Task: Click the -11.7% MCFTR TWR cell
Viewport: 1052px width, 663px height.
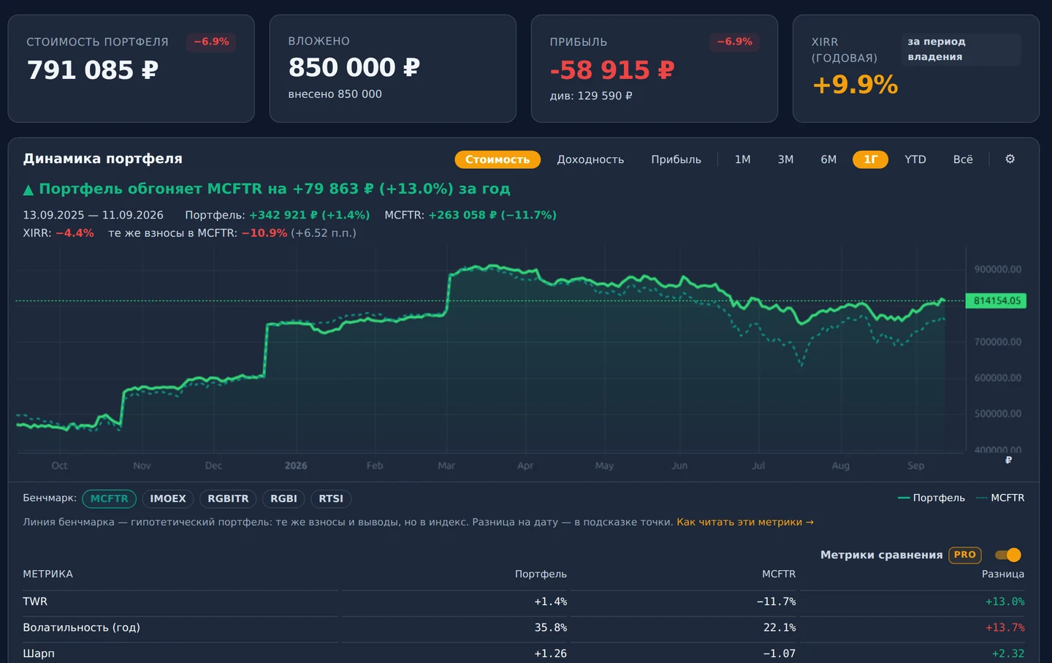Action: point(776,602)
